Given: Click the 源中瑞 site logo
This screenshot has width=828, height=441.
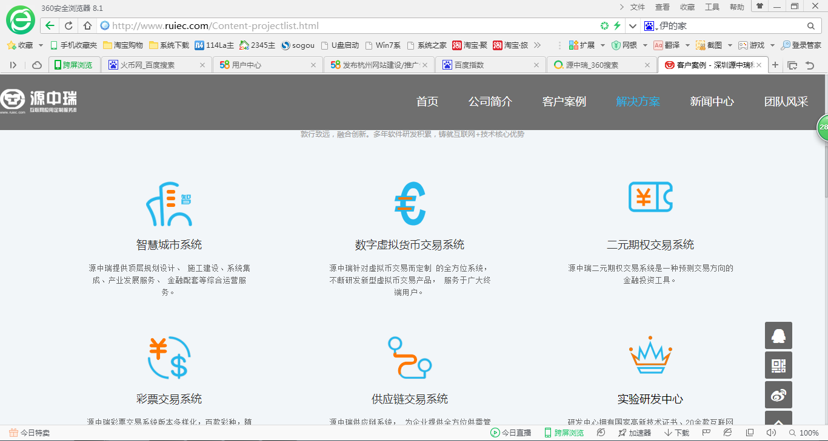Looking at the screenshot, I should 39,101.
